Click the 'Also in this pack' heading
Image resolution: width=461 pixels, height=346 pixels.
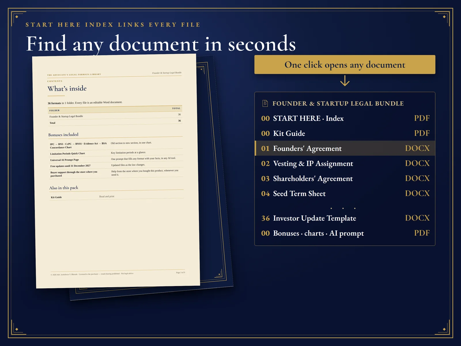coord(64,188)
